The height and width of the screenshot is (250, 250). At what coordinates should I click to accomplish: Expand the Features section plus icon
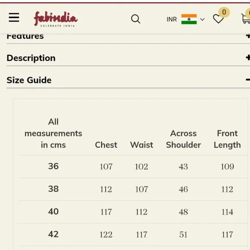pos(248,36)
